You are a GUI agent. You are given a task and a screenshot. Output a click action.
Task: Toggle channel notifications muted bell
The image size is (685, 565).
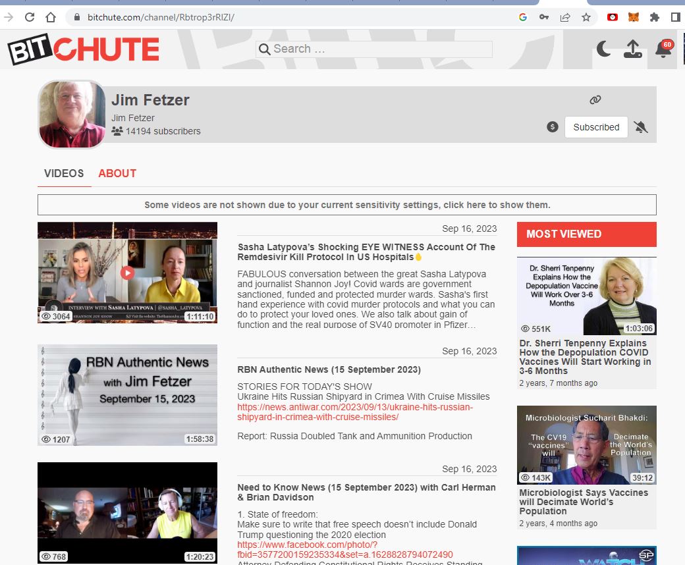pos(641,127)
